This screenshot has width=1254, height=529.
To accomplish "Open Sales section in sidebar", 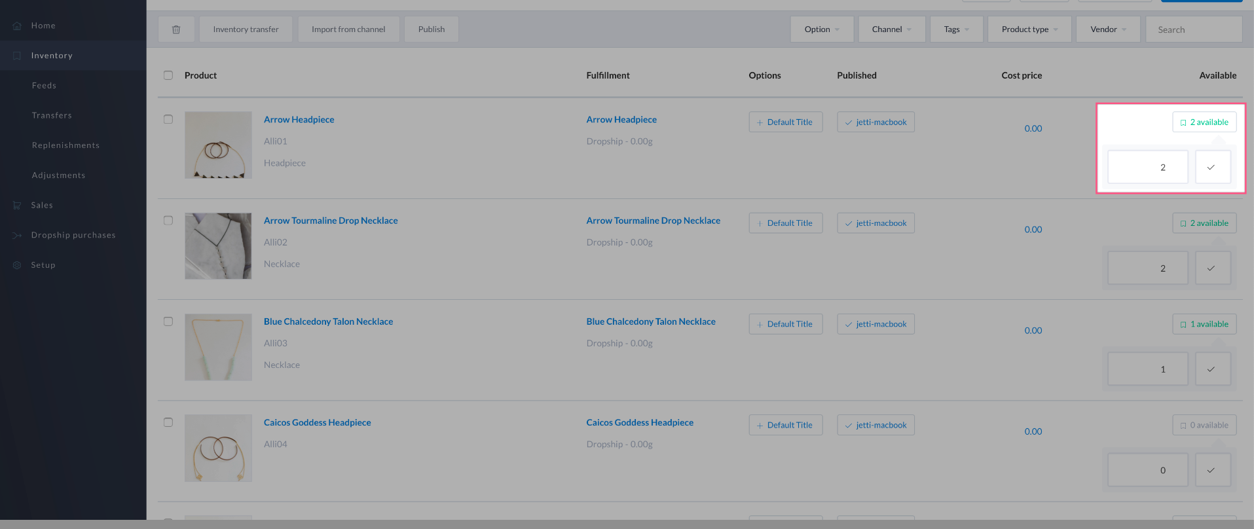I will coord(42,205).
